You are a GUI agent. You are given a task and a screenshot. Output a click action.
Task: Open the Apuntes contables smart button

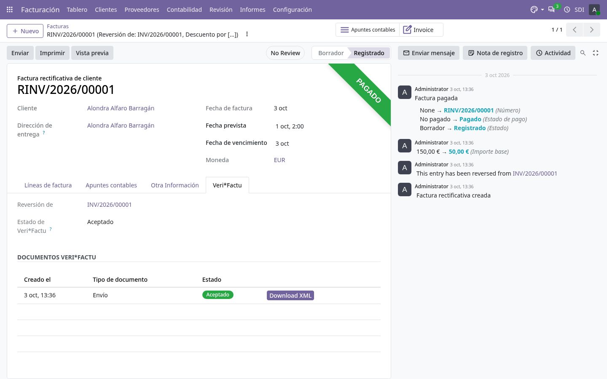pyautogui.click(x=368, y=29)
